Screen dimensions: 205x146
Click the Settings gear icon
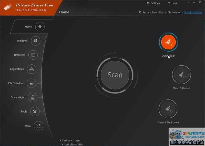click(148, 3)
